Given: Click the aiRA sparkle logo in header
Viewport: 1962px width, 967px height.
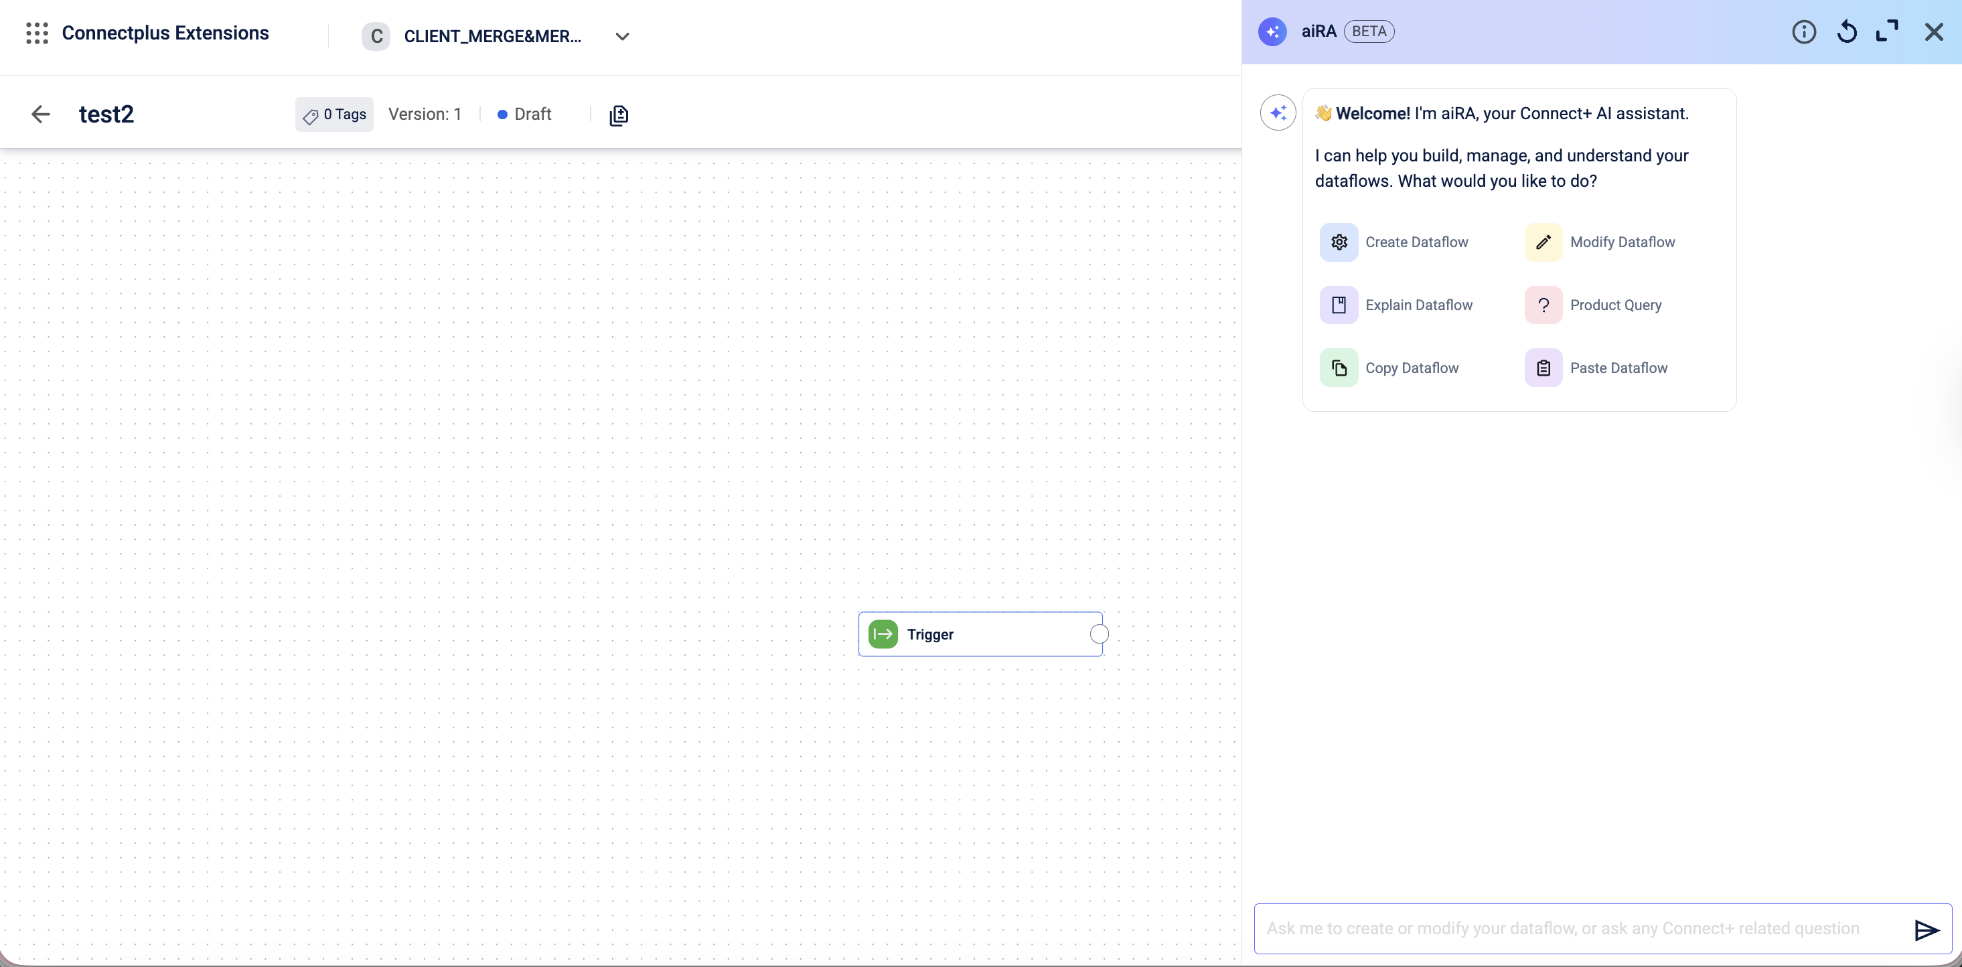Looking at the screenshot, I should click(x=1272, y=32).
